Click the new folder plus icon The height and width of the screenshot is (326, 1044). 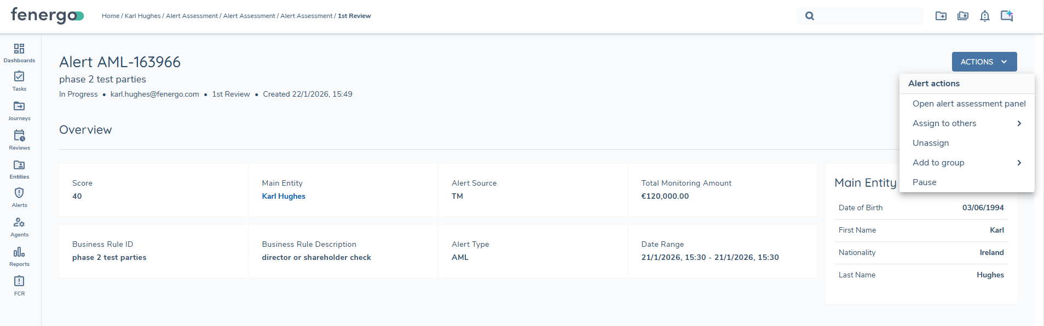point(941,16)
